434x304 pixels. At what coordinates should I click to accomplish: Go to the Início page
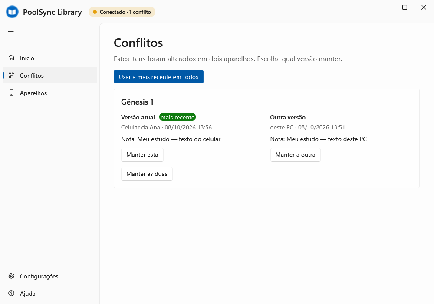pos(50,58)
